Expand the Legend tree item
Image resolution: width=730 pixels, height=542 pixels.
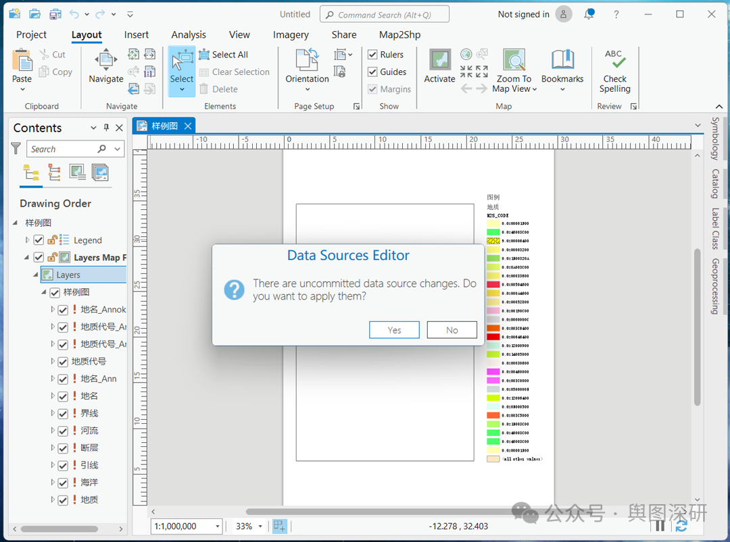(x=27, y=240)
